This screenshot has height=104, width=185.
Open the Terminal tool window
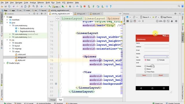click(58, 103)
